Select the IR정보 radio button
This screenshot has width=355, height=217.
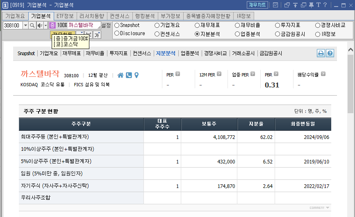click(x=318, y=34)
